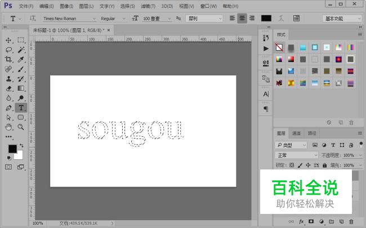Set right text alignment
The image size is (366, 228).
point(252,18)
